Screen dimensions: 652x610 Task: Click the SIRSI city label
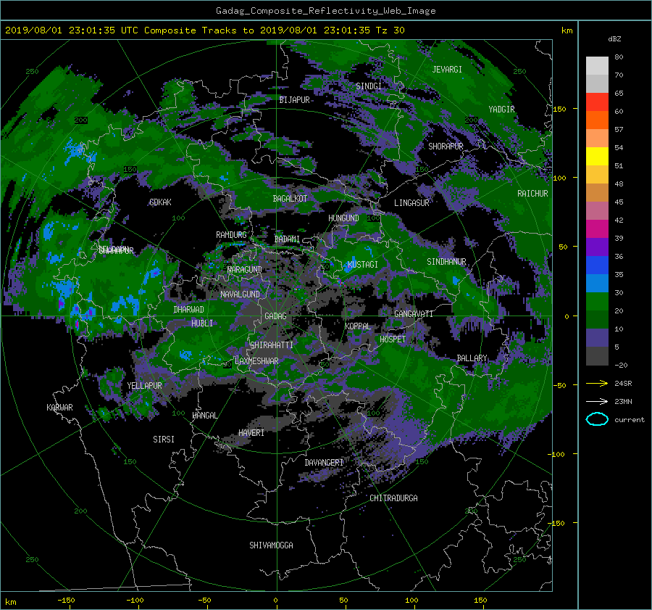coord(164,440)
